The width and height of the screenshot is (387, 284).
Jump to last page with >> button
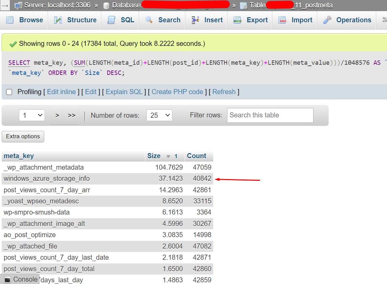coord(72,115)
